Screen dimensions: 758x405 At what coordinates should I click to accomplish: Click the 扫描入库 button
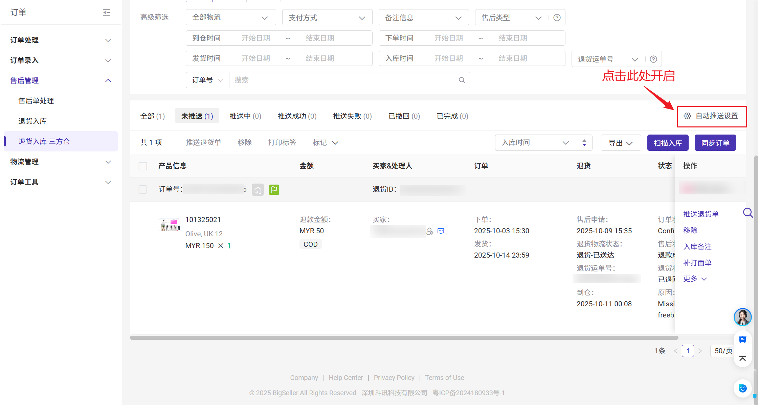tap(668, 143)
